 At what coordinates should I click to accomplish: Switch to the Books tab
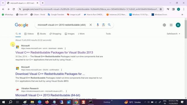coord(41,34)
